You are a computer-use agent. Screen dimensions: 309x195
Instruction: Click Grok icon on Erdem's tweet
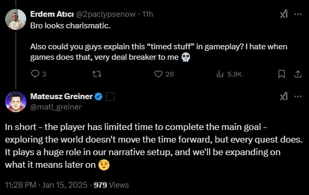(284, 14)
